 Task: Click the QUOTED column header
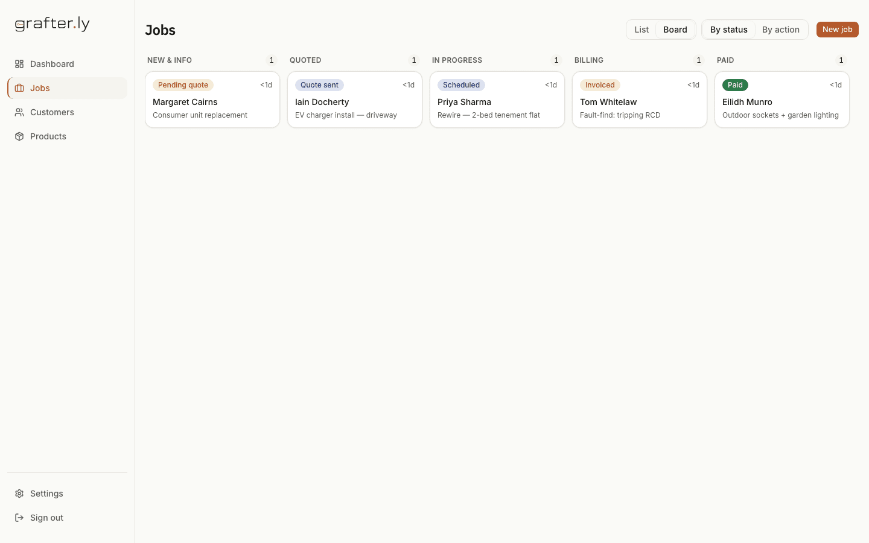[x=305, y=60]
